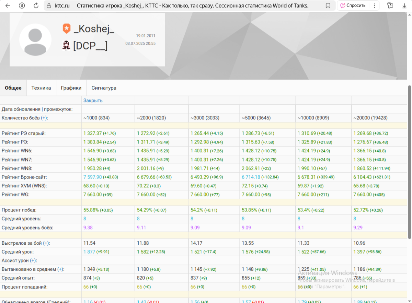
Task: Click the orange star badge beside _Koshej_
Action: click(x=66, y=29)
